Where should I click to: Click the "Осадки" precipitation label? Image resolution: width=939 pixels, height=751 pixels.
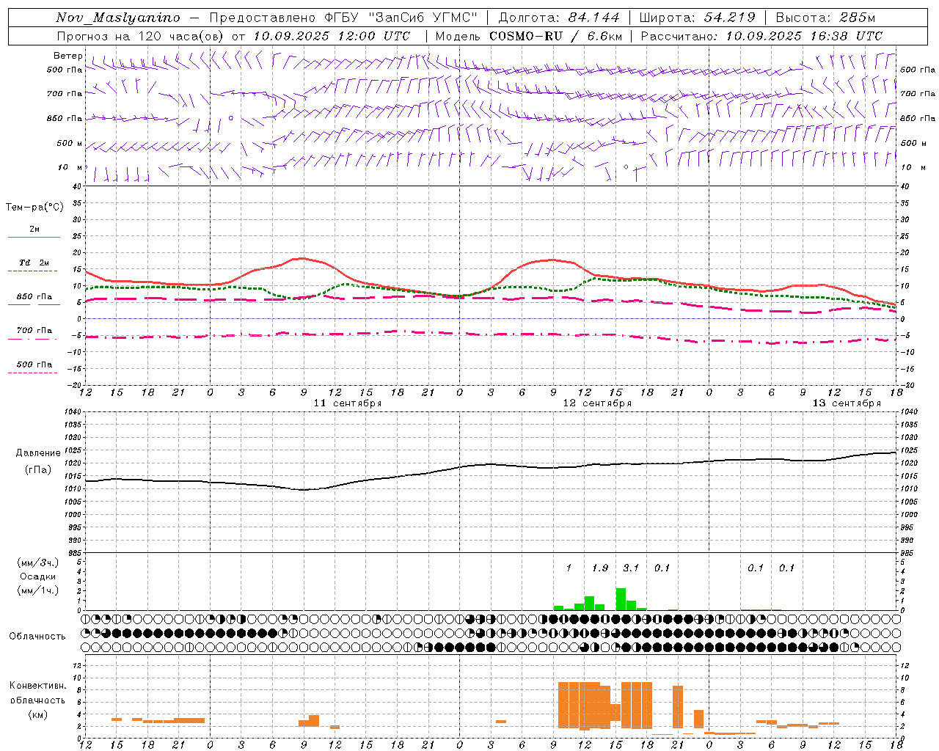click(38, 576)
